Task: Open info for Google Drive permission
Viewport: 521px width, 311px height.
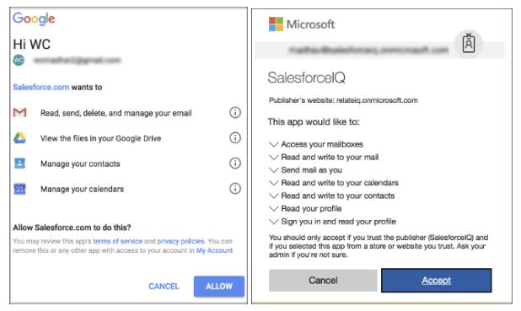Action: point(235,138)
